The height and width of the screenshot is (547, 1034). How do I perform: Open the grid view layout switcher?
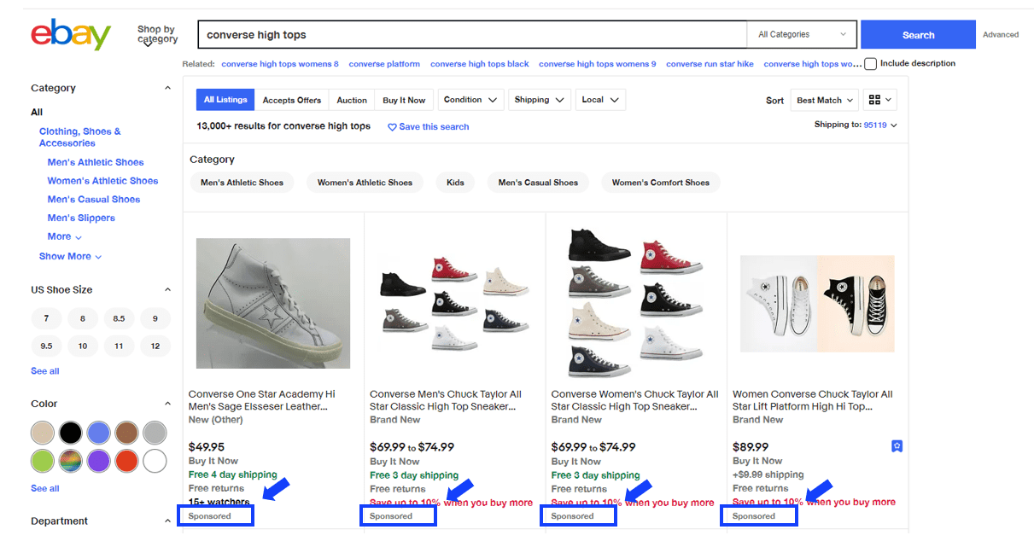879,100
